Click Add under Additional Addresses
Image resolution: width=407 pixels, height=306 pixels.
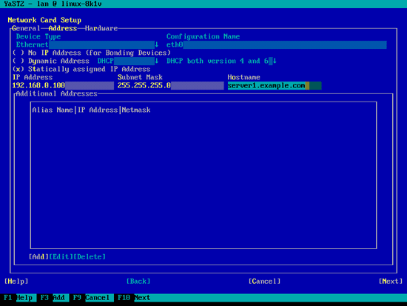pos(38,257)
